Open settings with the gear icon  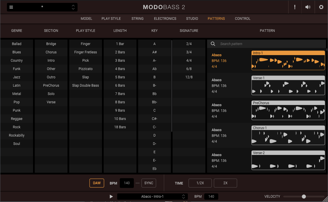321,7
